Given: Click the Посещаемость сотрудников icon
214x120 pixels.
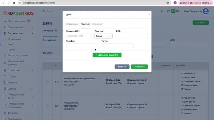Looking at the screenshot, I should 5,105.
